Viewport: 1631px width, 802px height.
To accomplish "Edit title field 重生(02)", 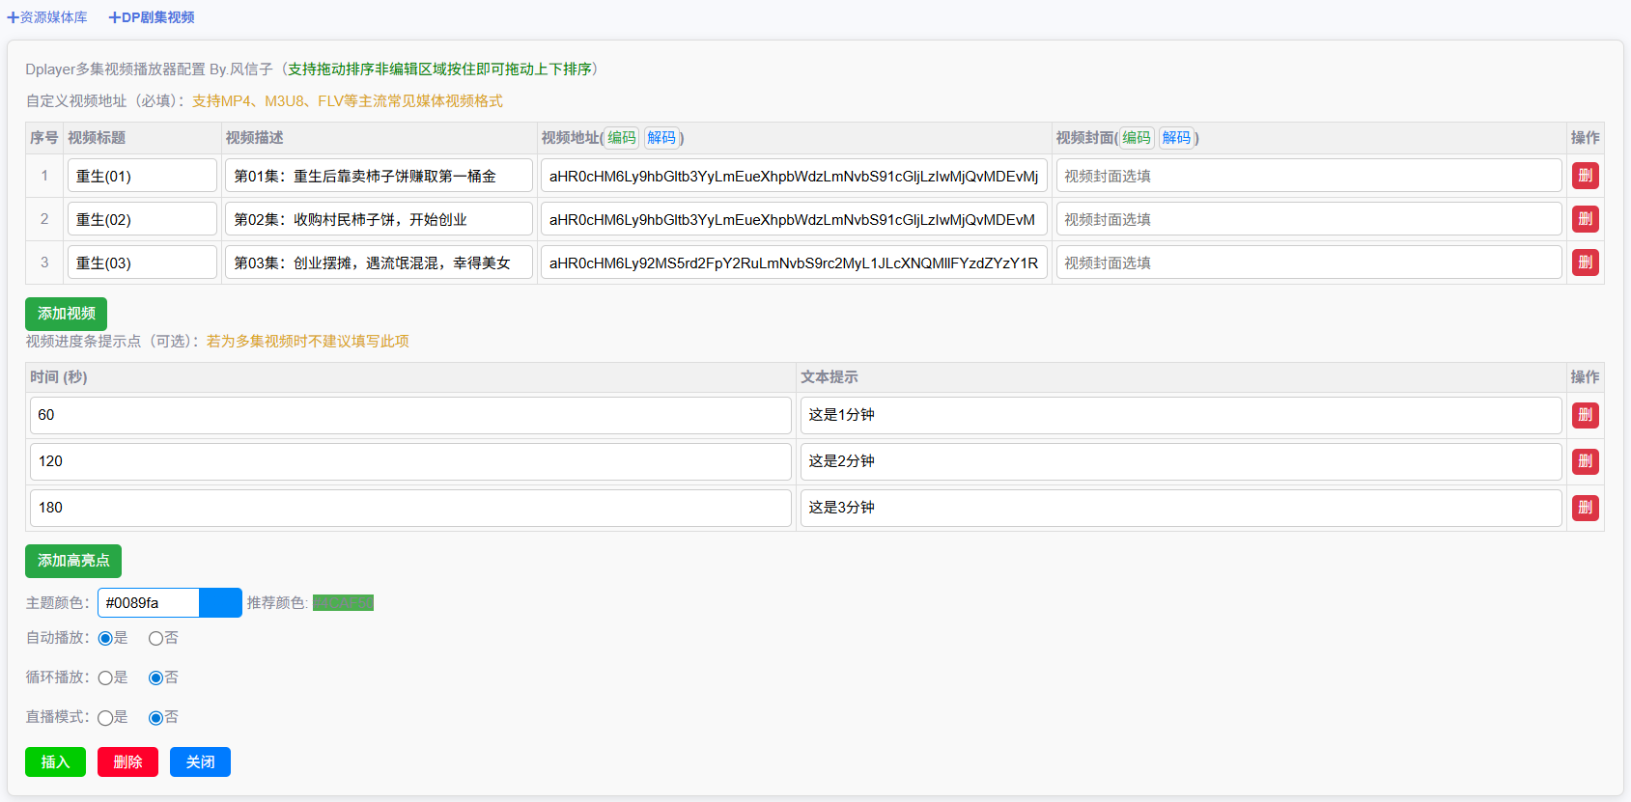I will tap(142, 219).
